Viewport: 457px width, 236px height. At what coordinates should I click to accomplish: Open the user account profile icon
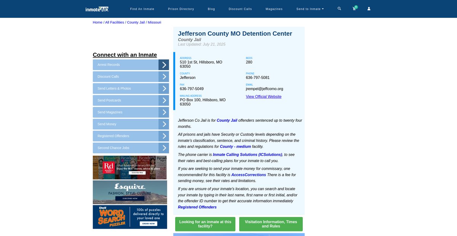click(369, 9)
